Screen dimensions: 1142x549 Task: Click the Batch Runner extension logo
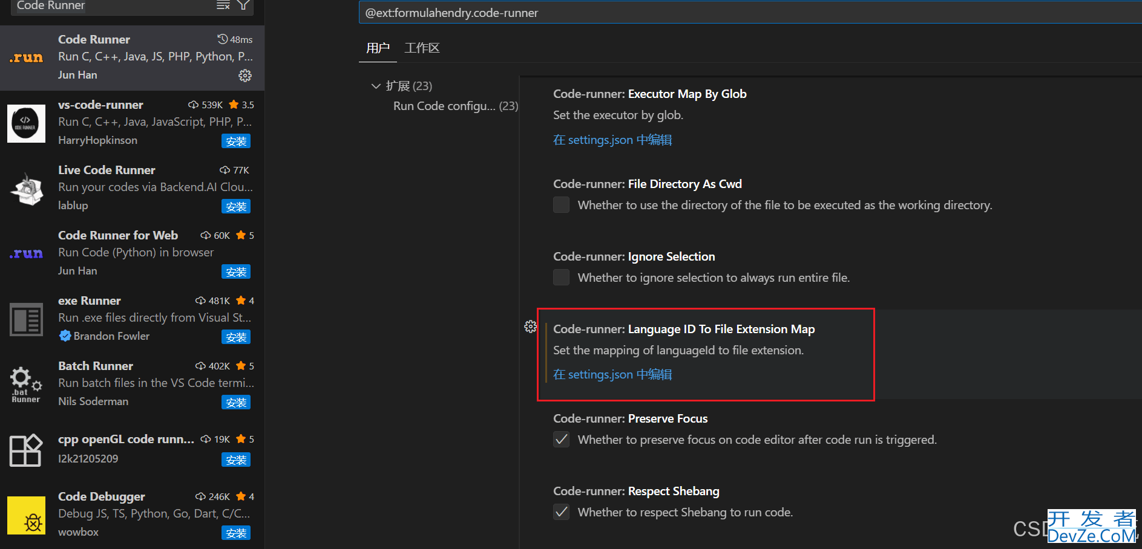tap(26, 385)
